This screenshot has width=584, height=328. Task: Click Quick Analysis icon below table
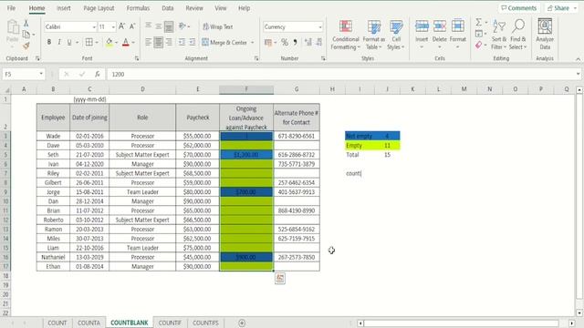pyautogui.click(x=280, y=278)
